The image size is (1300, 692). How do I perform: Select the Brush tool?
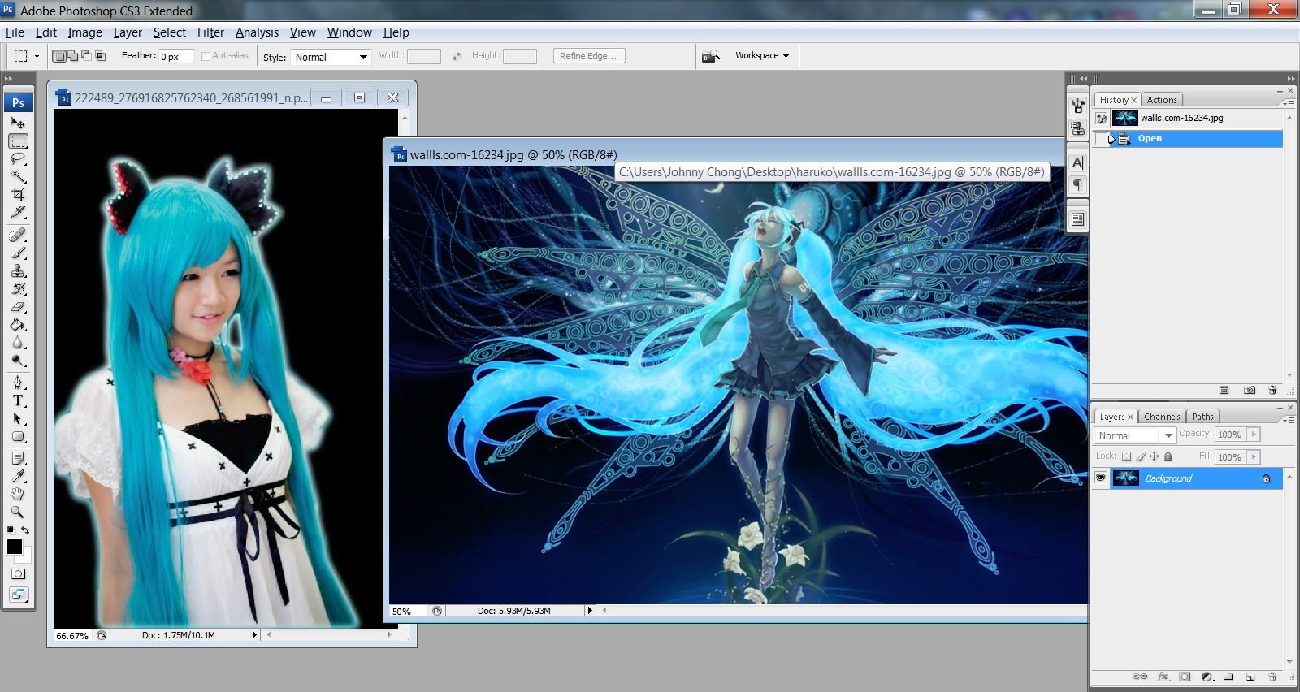click(x=18, y=253)
